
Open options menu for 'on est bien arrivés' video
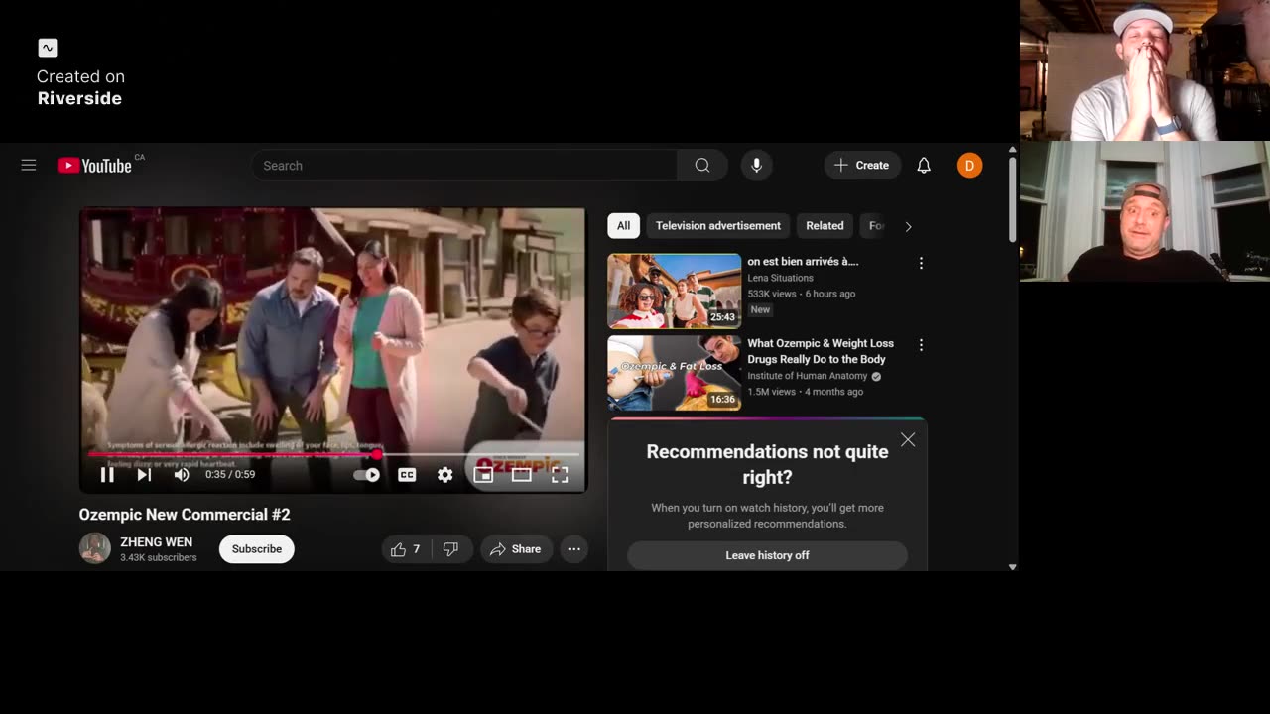(x=921, y=264)
